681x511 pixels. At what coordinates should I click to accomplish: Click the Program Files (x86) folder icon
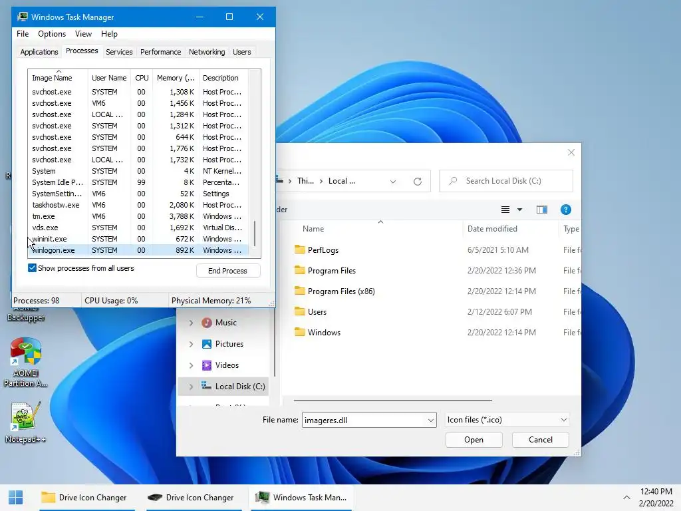[300, 291]
